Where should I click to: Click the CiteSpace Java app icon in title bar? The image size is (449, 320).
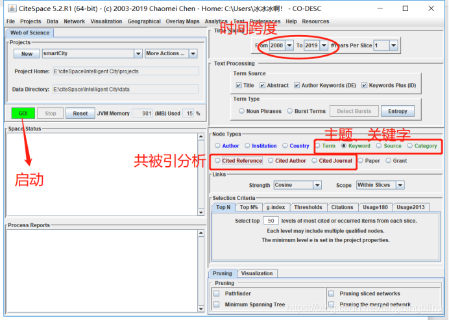[x=12, y=8]
